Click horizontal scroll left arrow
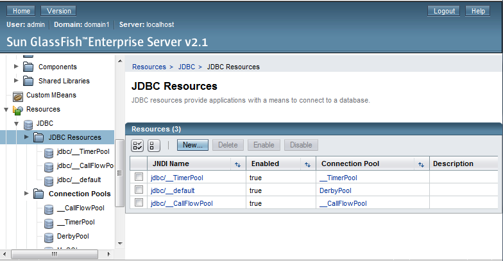 (4, 254)
